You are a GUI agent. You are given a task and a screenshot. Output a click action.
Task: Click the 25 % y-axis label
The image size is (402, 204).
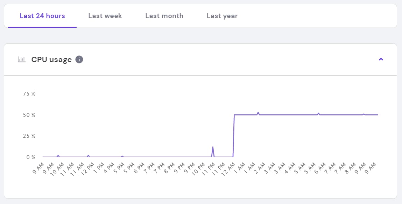pos(29,136)
